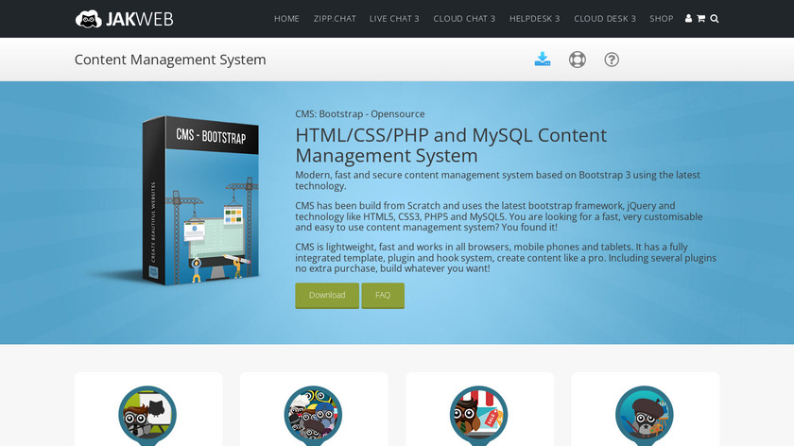
Task: Open the user account icon
Action: coord(688,19)
